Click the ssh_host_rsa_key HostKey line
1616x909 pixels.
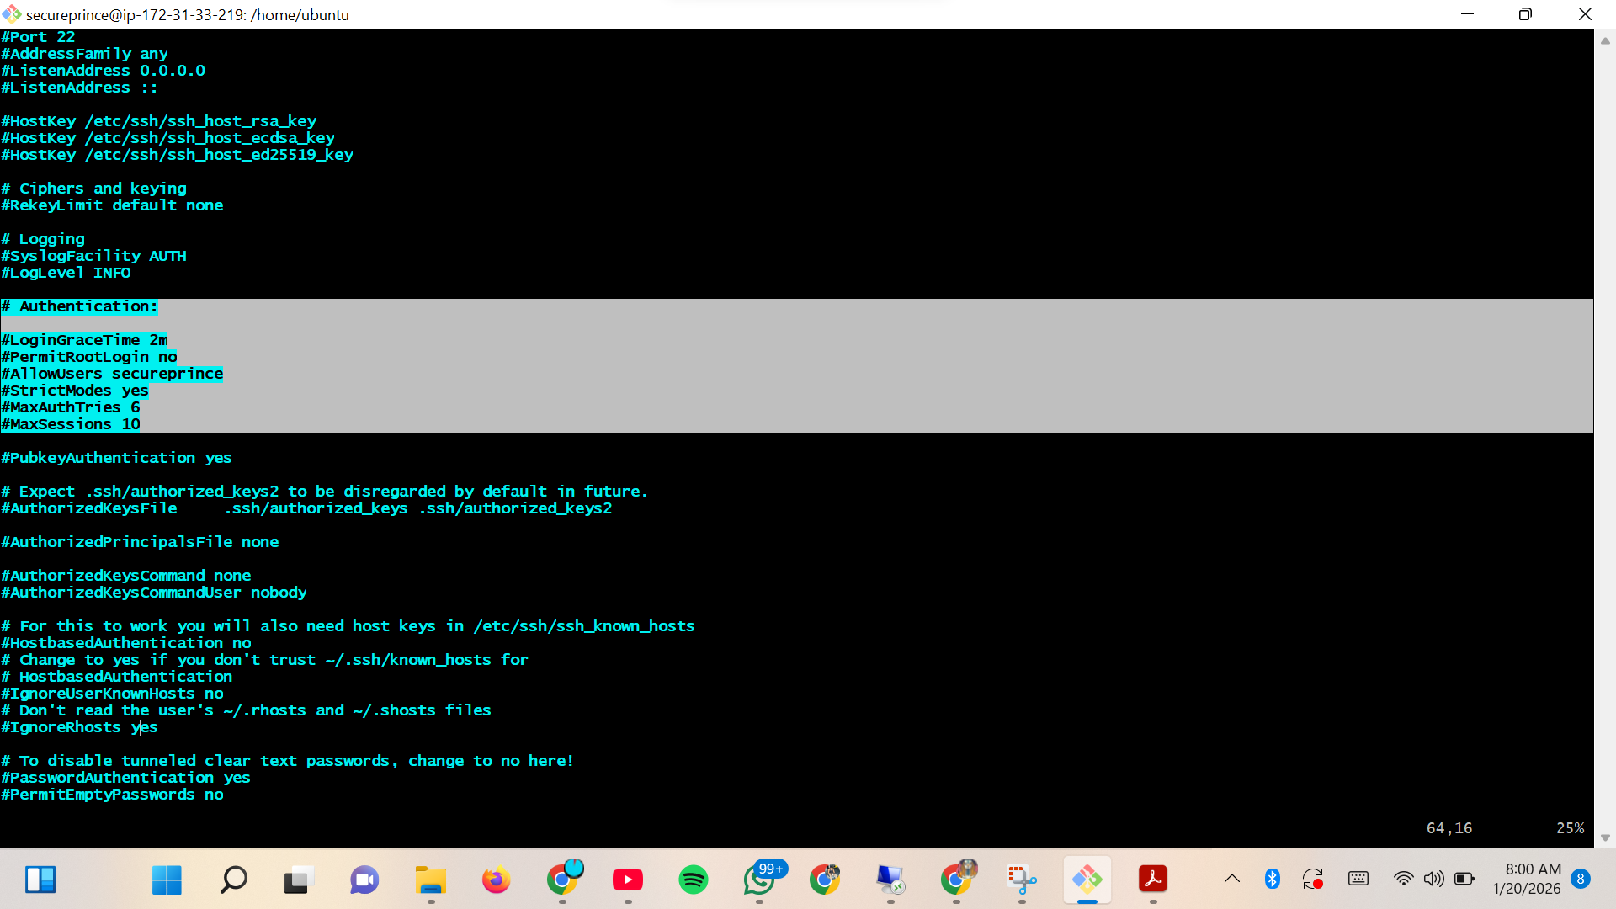[x=159, y=121]
